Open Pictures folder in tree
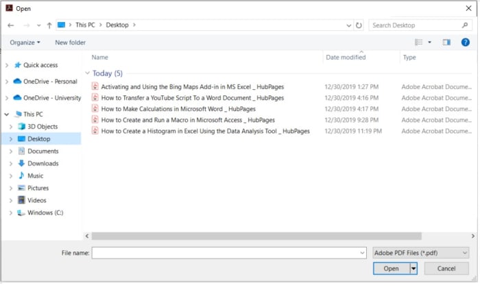The height and width of the screenshot is (288, 480). (x=38, y=188)
